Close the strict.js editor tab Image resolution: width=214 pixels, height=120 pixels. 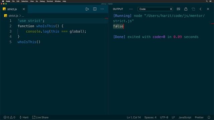tap(24, 9)
